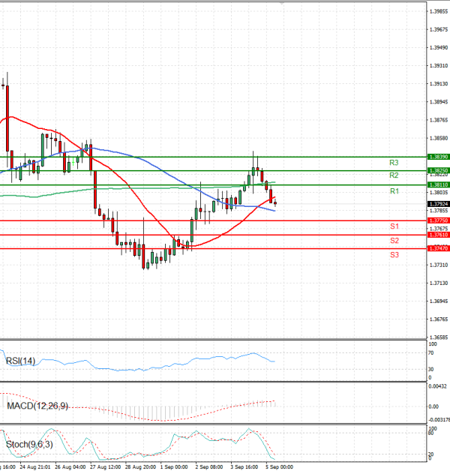The width and height of the screenshot is (450, 471).
Task: Click the current price tag 1.37924
Action: tap(438, 204)
